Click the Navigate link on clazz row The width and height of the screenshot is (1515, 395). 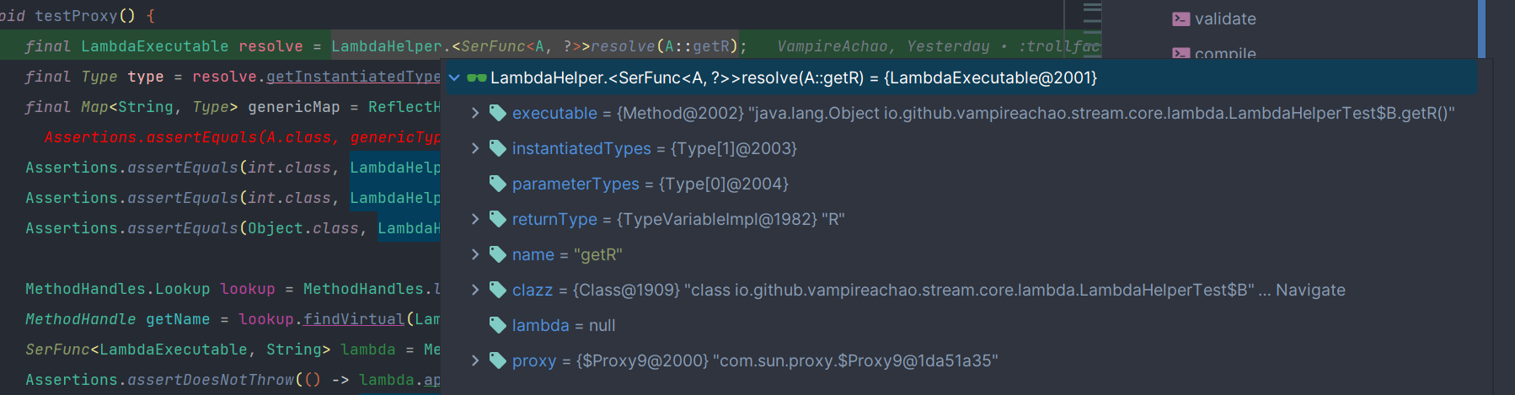(1310, 290)
